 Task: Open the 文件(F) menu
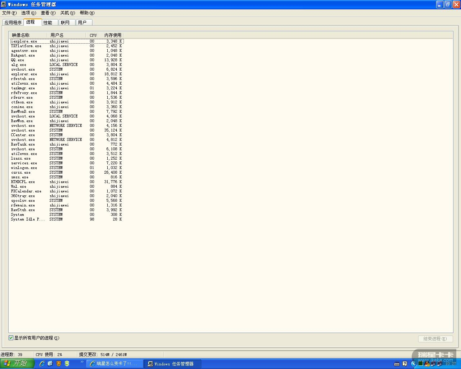(x=9, y=13)
